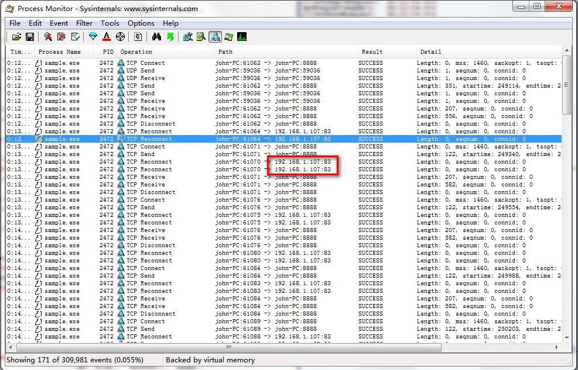
Task: Click the green Jump To Object arrow
Action: coord(170,37)
